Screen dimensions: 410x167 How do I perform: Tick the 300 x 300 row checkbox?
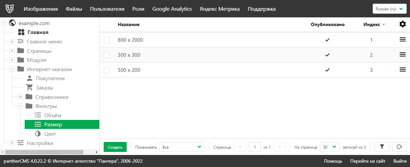coord(107,55)
